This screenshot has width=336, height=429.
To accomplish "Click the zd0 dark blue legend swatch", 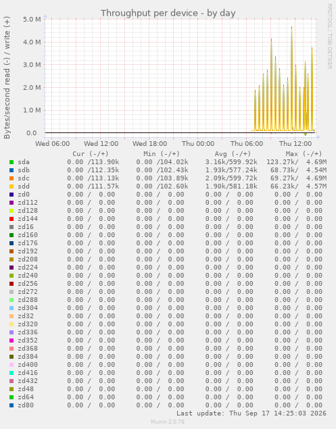I will pos(11,195).
